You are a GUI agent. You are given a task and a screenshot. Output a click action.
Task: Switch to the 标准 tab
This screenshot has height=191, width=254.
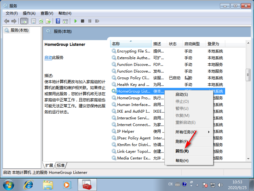tap(60, 165)
